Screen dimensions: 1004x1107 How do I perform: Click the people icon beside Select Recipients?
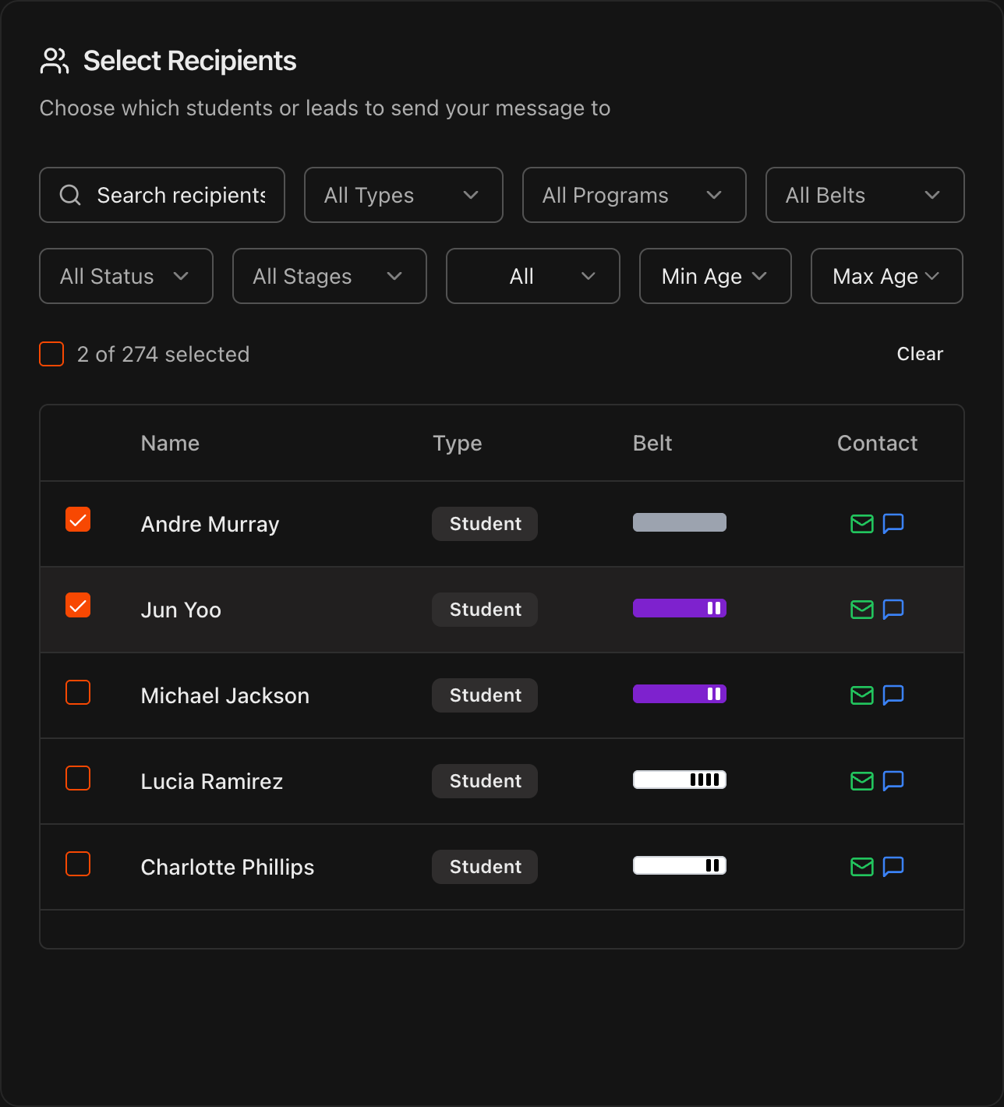(55, 61)
